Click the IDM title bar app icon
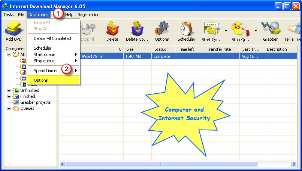The image size is (302, 171). click(5, 6)
